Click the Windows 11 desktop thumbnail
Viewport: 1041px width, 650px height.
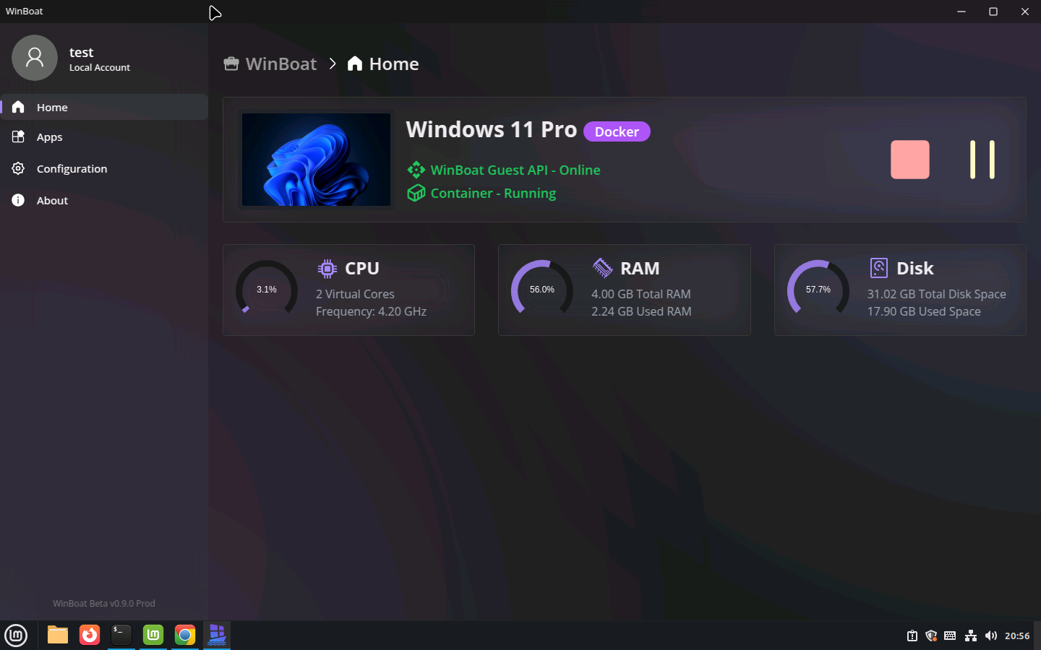[x=316, y=160]
